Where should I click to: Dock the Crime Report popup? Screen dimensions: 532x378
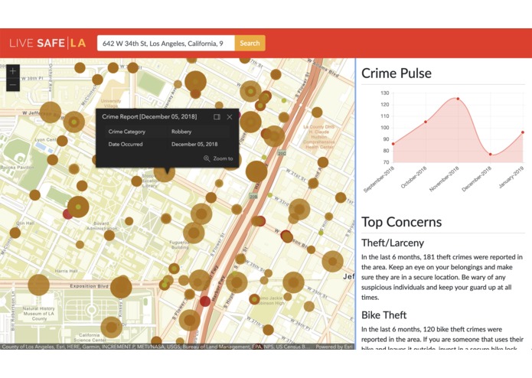pos(217,117)
